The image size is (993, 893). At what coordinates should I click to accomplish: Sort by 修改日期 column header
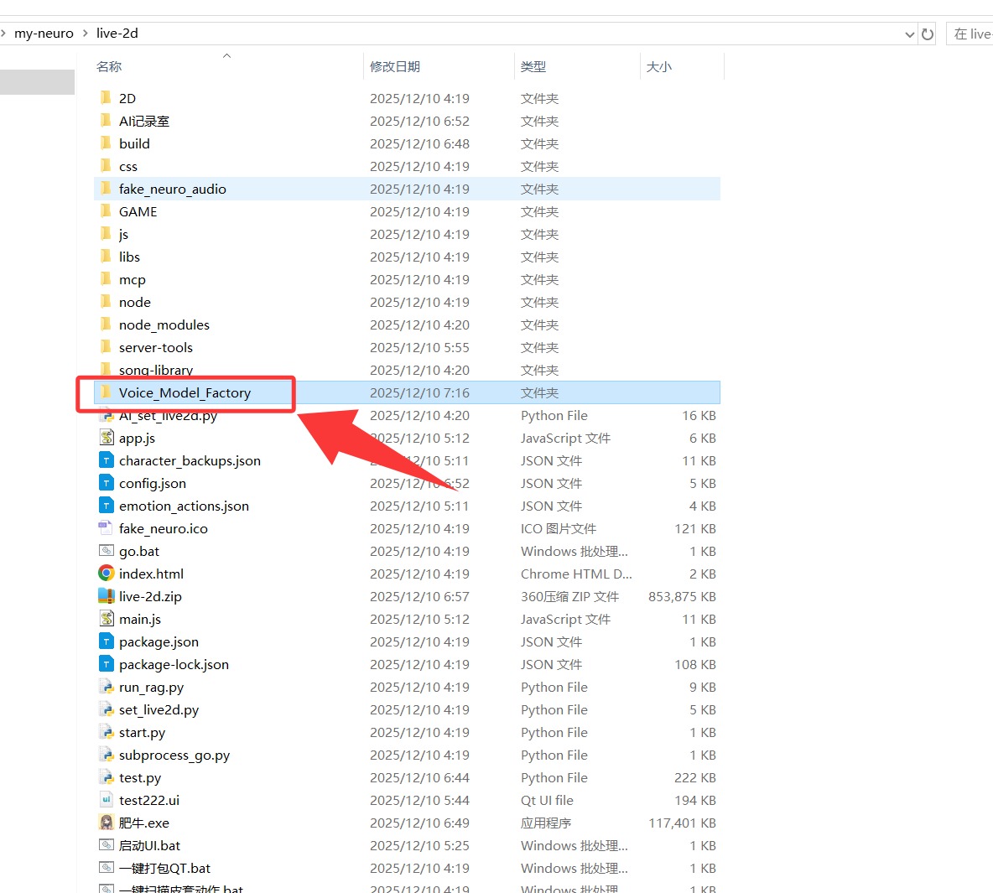[x=395, y=66]
